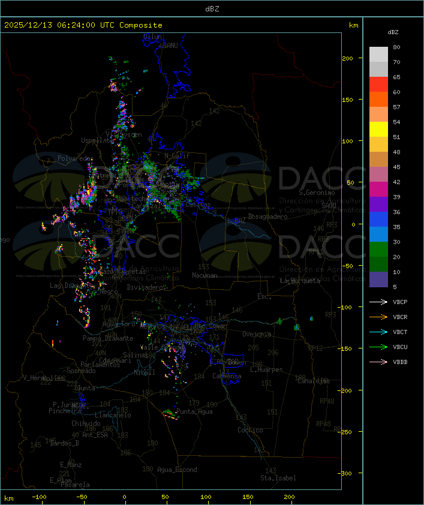The image size is (424, 505).
Task: Click the Agua_Escond label on the map
Action: tap(177, 470)
